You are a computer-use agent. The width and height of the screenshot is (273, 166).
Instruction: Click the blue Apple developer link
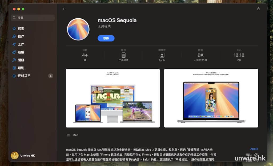pos(254,149)
